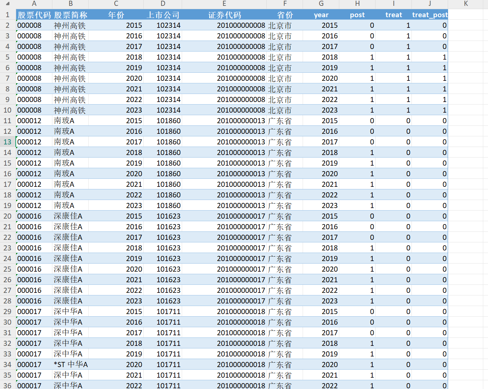Screen dimensions: 488x389
Task: Click header cell 年份
Action: [116, 15]
